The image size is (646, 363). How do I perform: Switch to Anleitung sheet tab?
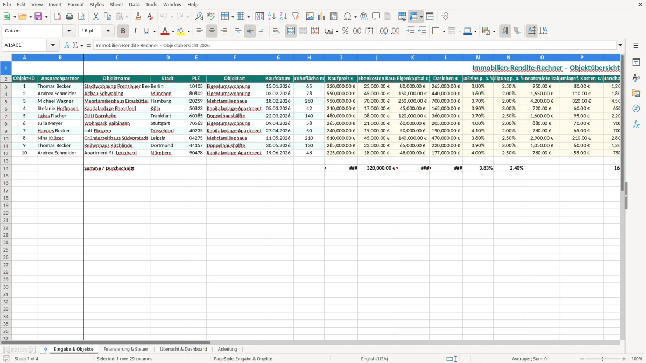227,349
